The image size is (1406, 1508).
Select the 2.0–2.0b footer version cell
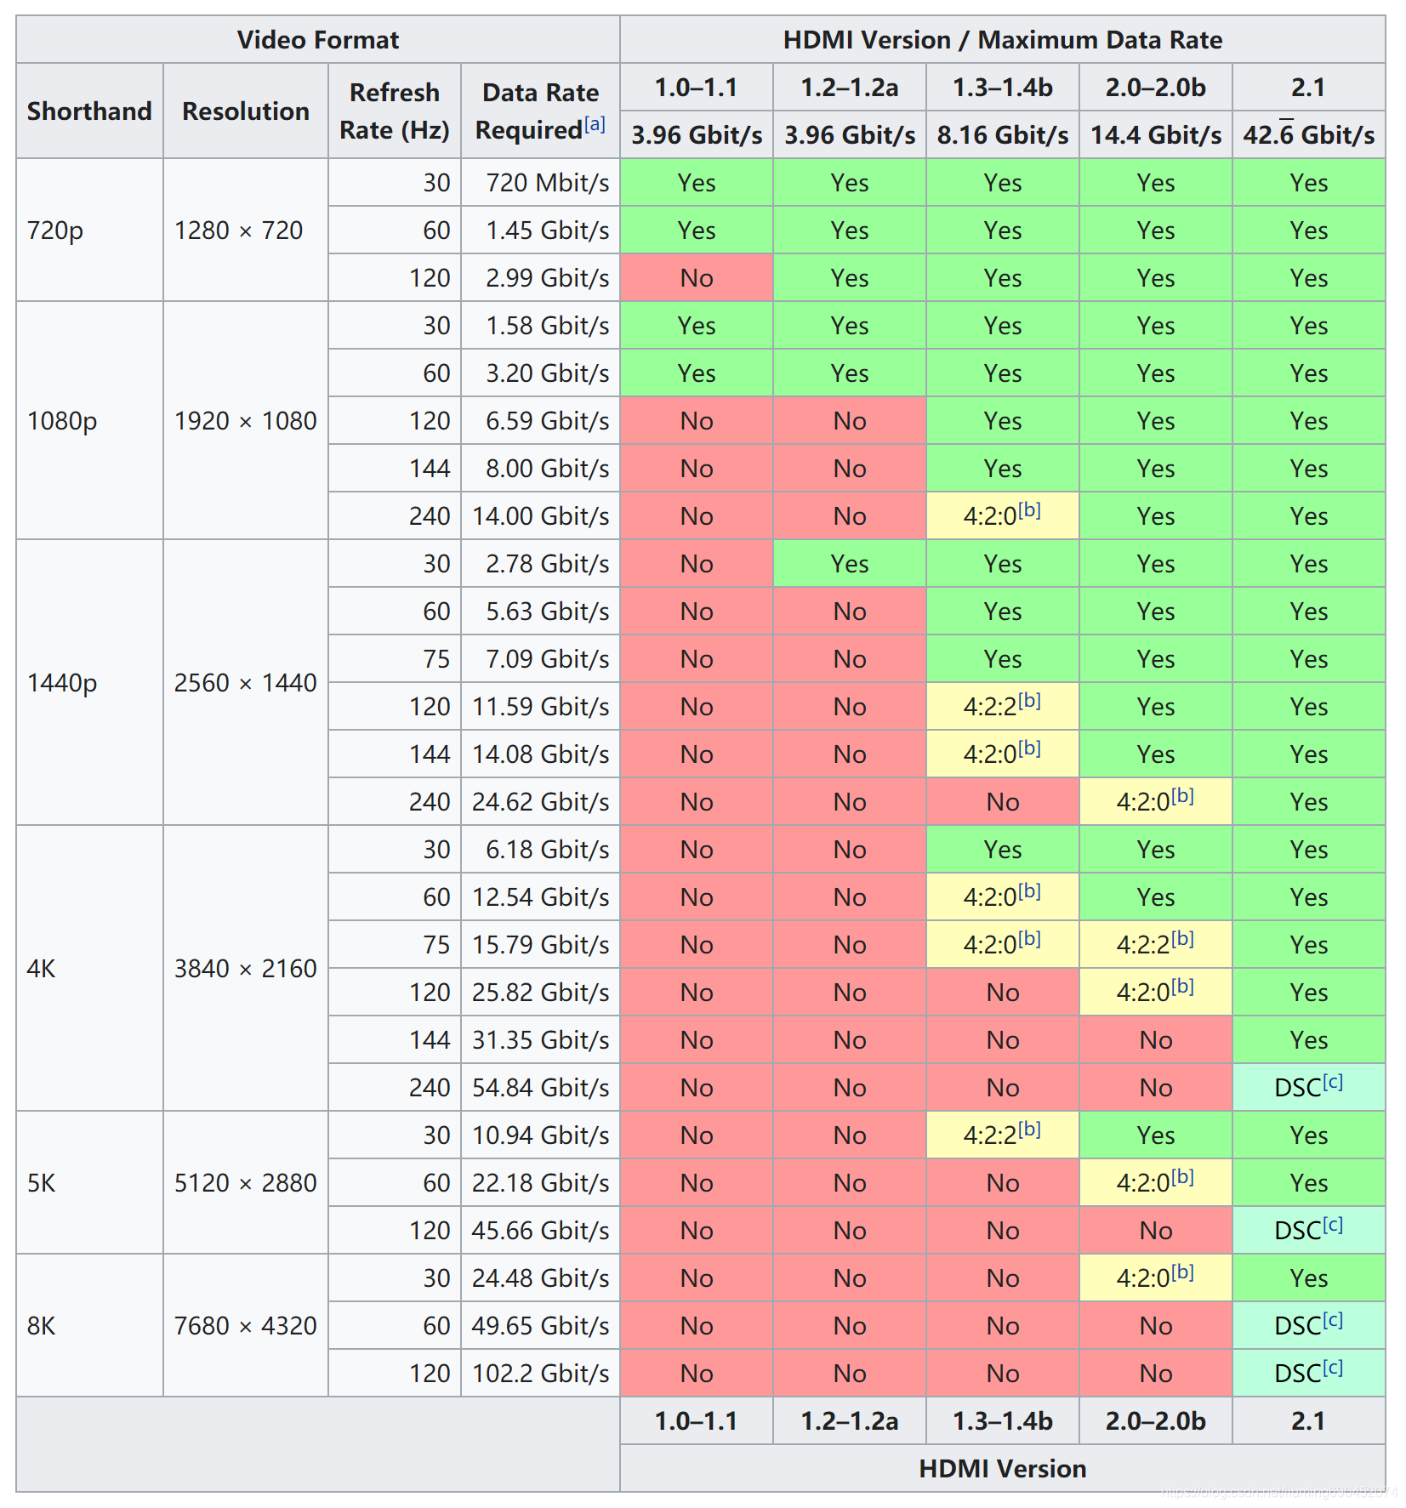point(1156,1420)
